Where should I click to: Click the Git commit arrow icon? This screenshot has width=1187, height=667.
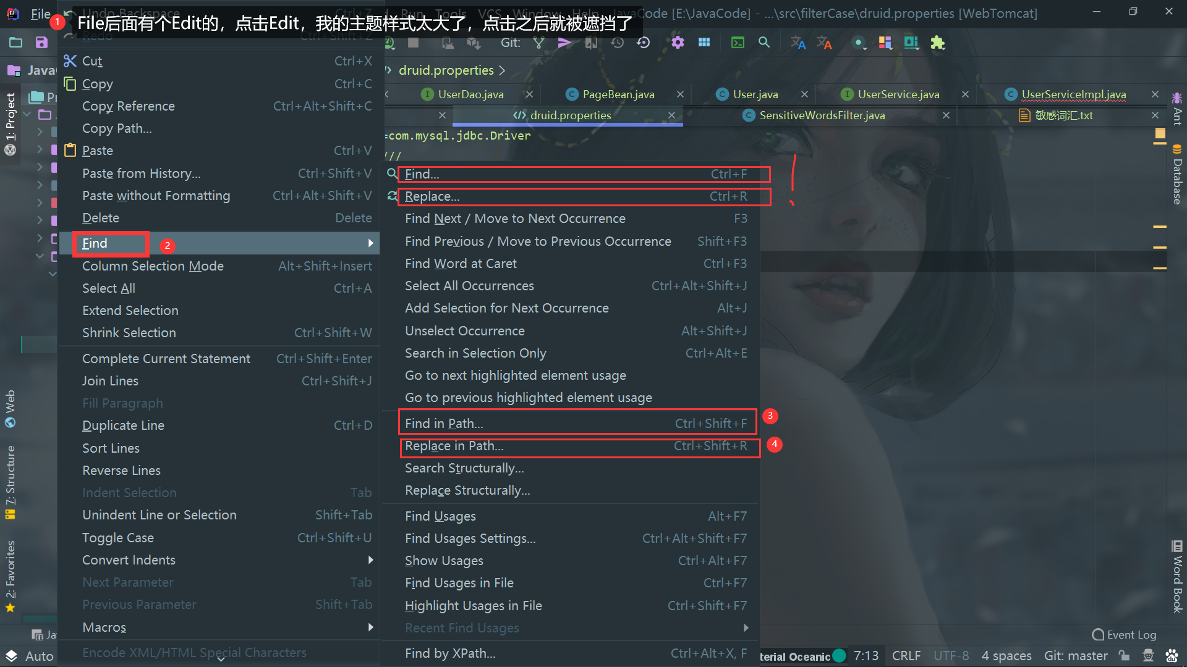point(564,43)
